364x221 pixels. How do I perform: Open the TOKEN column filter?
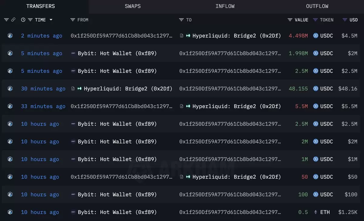315,20
